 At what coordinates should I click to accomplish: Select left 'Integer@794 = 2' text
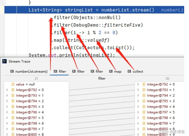click(x=30, y=101)
